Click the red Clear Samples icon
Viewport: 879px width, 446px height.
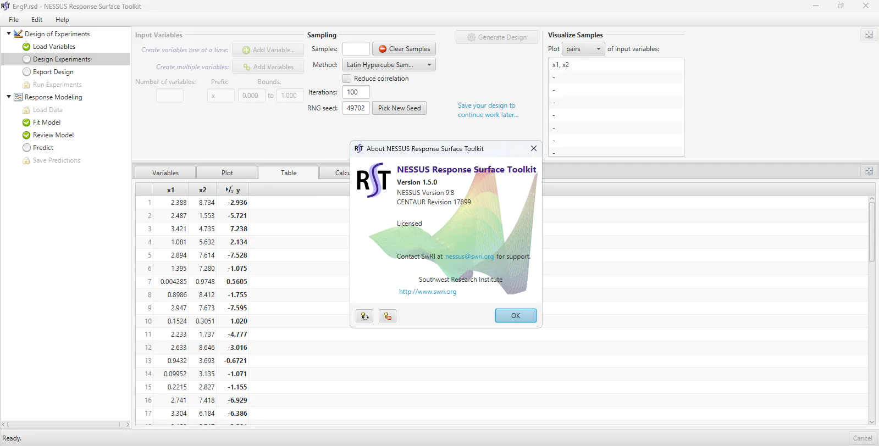click(383, 49)
